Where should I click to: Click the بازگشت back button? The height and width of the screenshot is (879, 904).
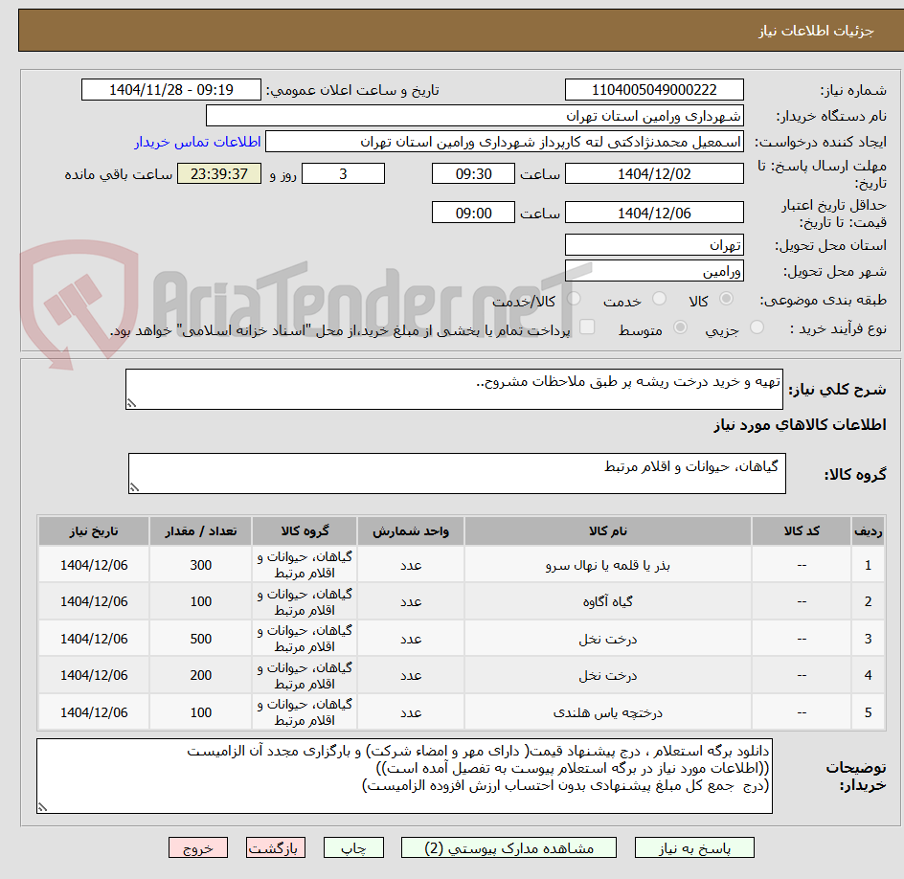[x=276, y=847]
